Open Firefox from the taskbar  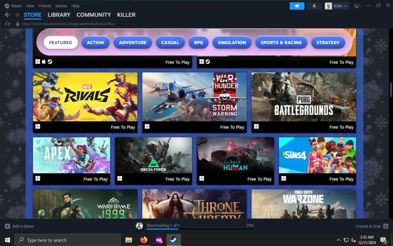tap(144, 240)
